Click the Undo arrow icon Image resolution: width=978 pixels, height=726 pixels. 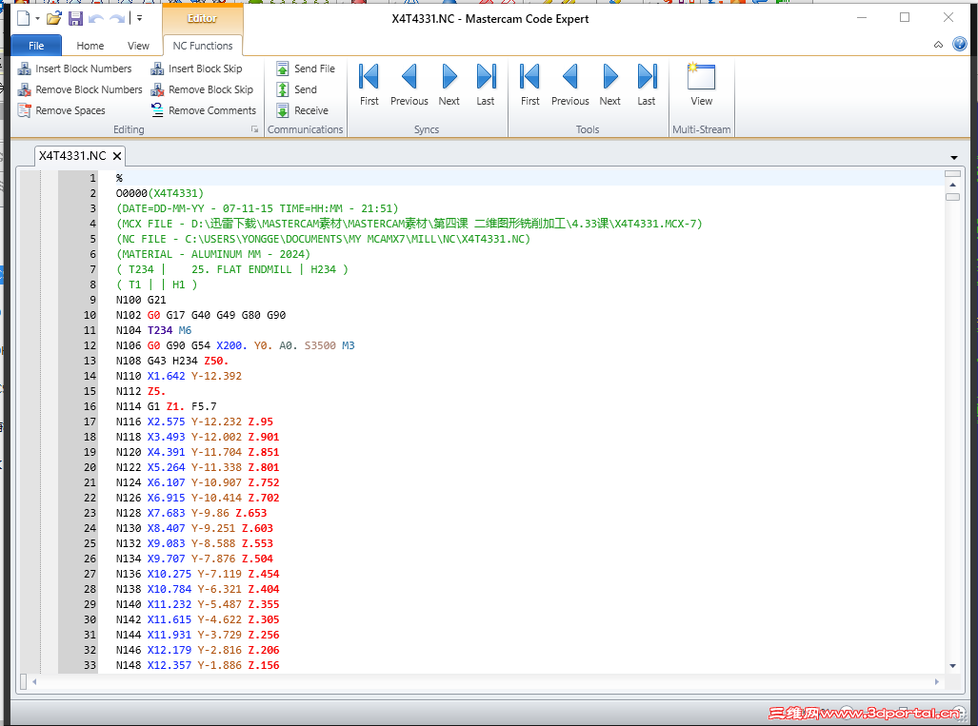coord(96,19)
